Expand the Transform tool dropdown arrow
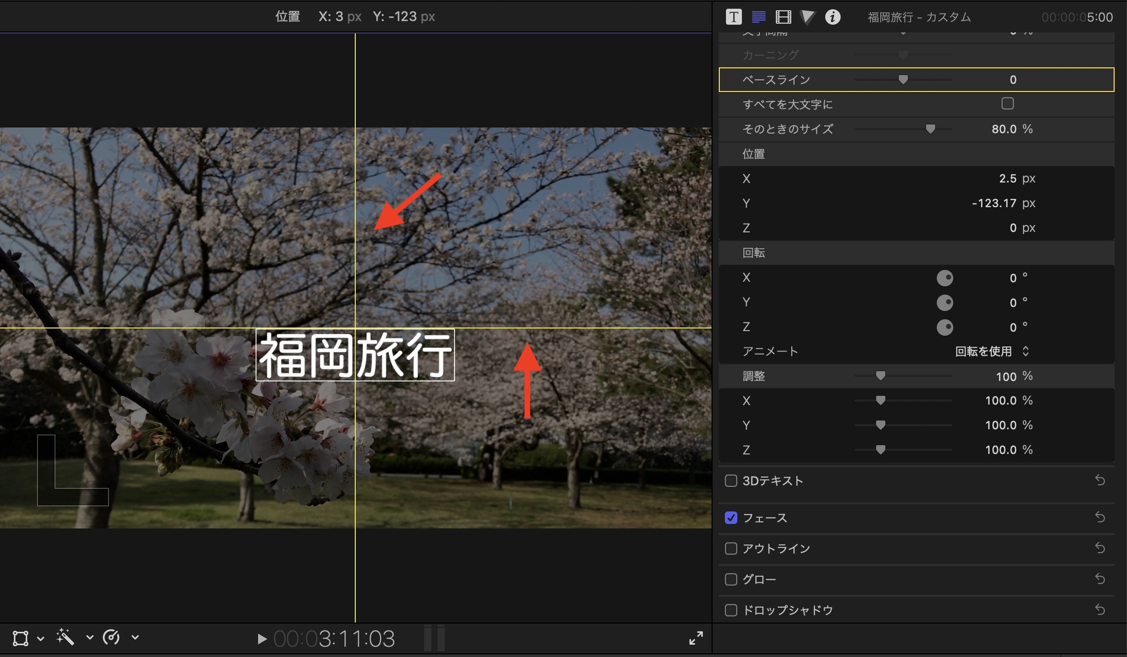This screenshot has width=1127, height=657. pyautogui.click(x=41, y=638)
